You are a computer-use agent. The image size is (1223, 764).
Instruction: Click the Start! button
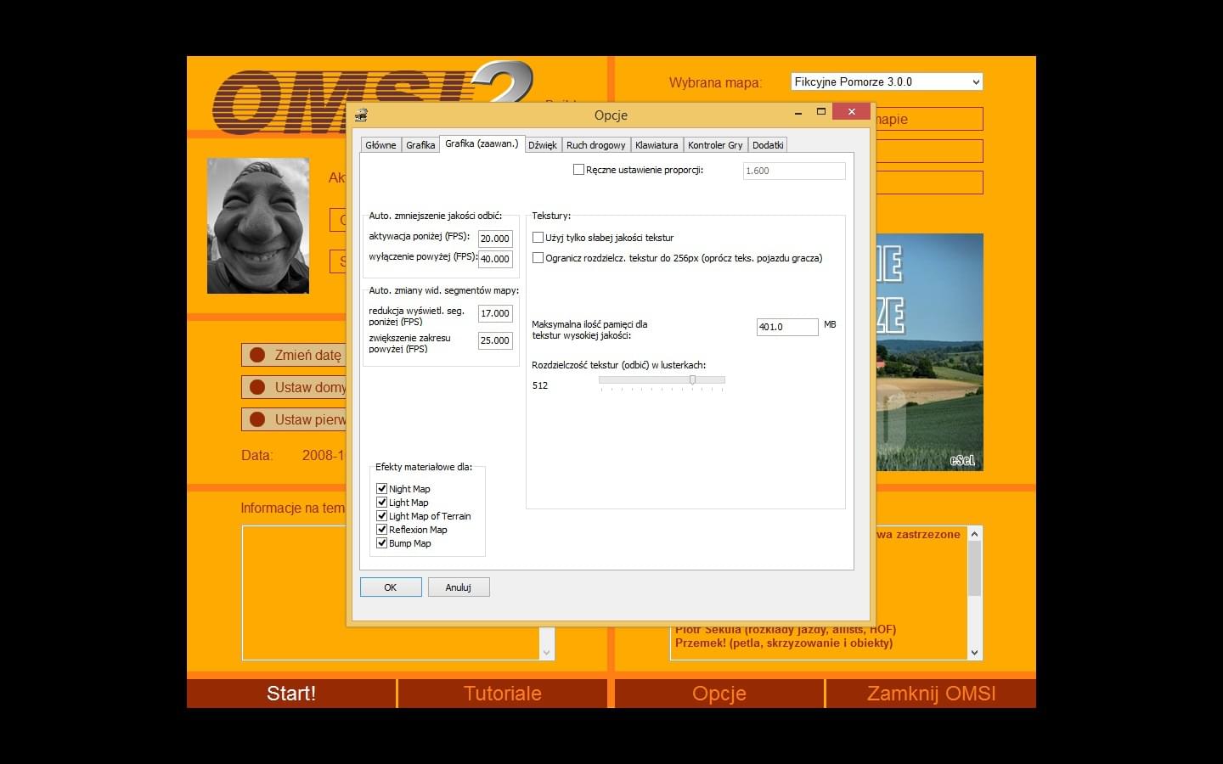(291, 694)
